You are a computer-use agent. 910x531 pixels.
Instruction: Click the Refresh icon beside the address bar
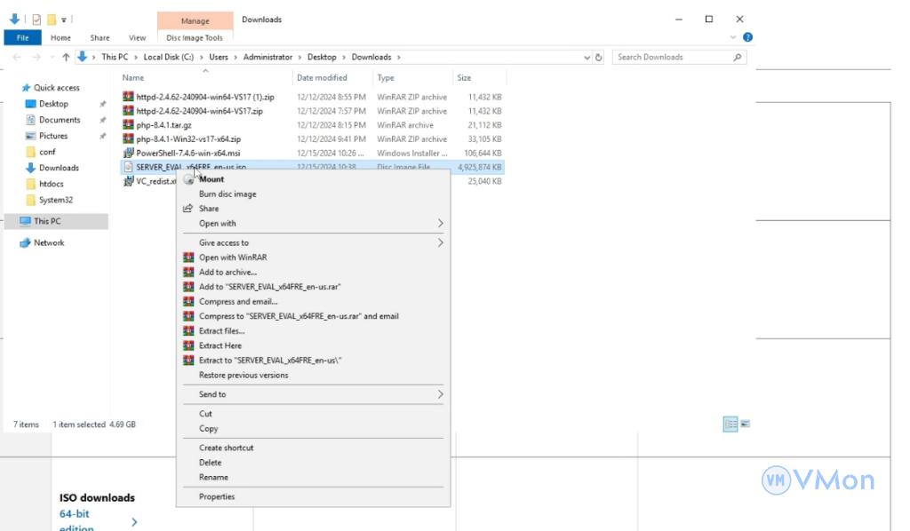coord(599,58)
